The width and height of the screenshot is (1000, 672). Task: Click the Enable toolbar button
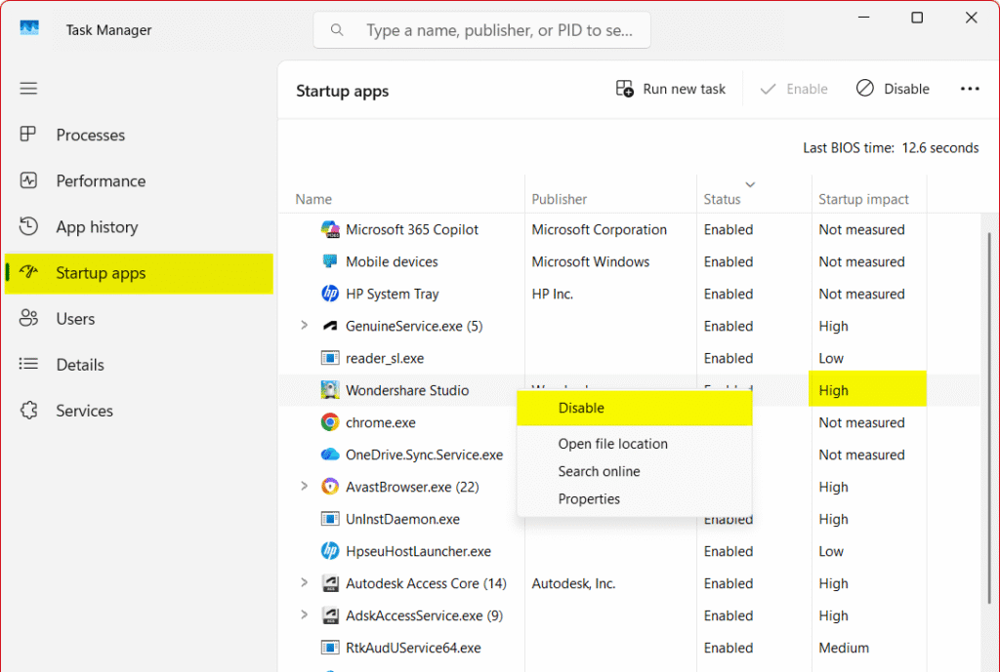[x=794, y=89]
